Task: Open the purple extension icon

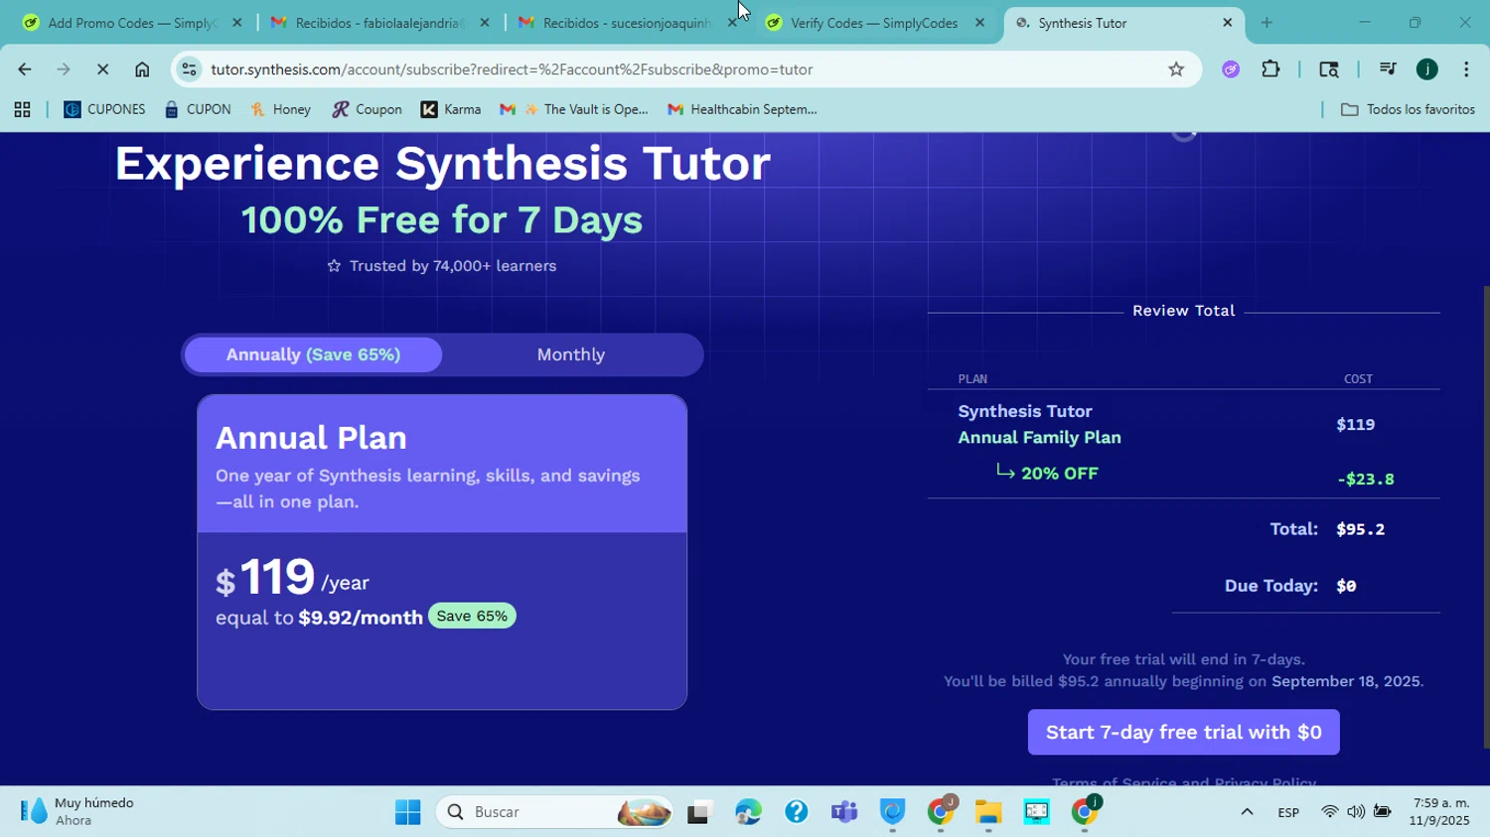Action: pyautogui.click(x=1231, y=70)
